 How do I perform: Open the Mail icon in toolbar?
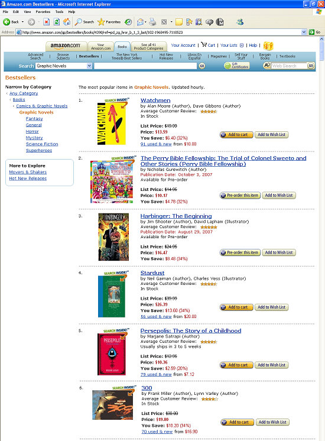tap(140, 22)
